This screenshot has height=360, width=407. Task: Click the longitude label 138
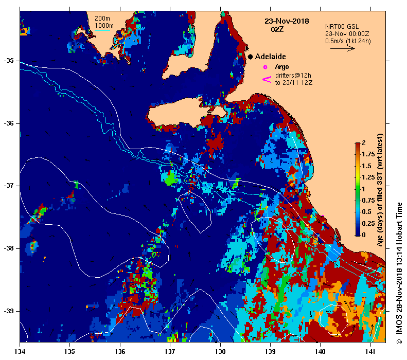coord(220,351)
